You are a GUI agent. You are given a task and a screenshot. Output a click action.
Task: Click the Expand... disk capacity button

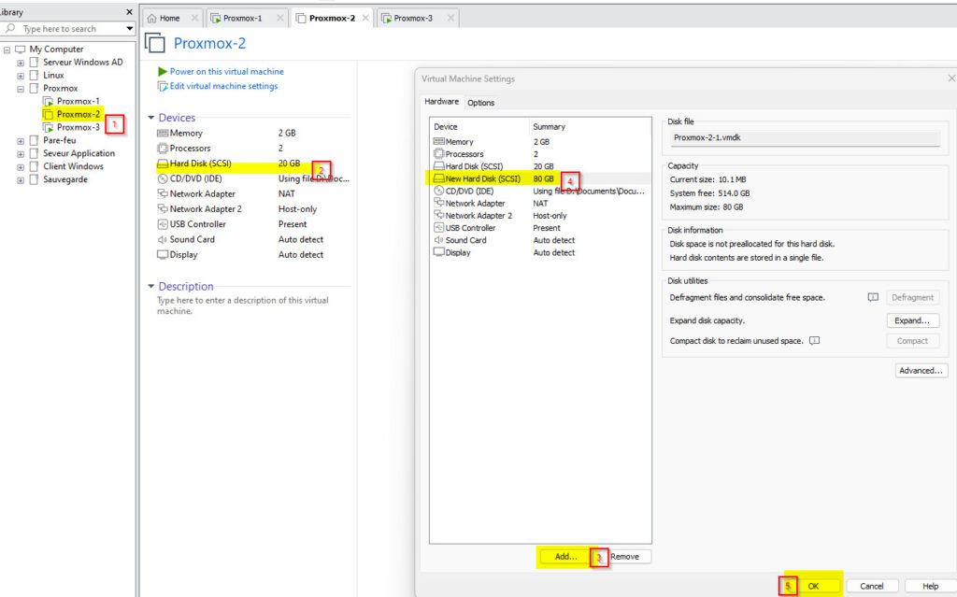click(x=912, y=320)
